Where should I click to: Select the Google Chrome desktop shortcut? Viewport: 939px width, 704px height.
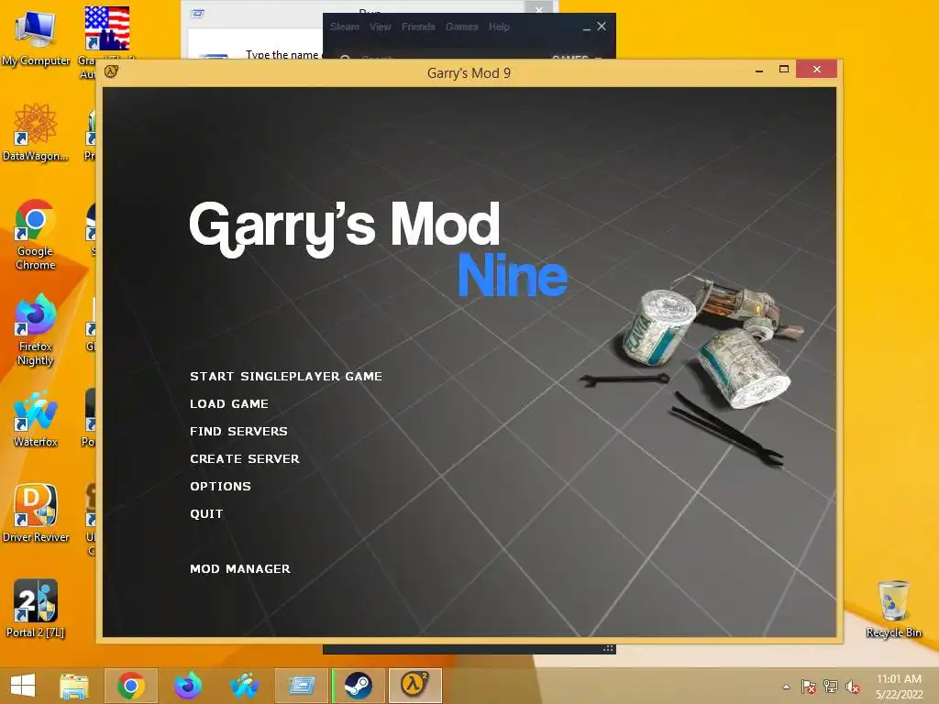[x=36, y=235]
